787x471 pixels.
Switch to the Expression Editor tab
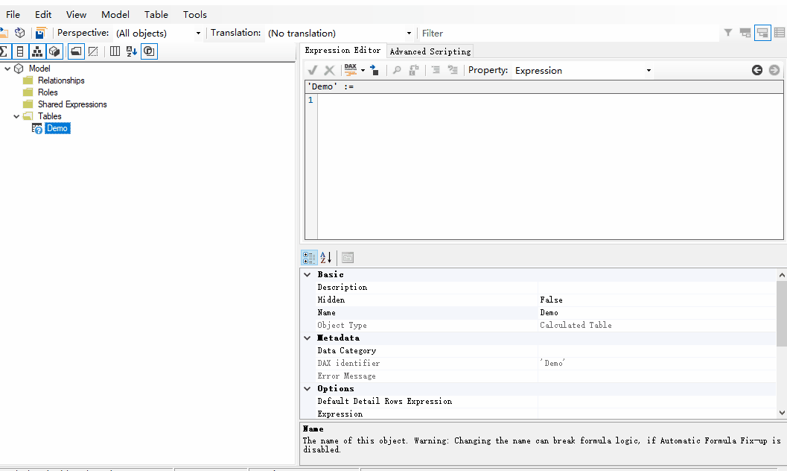tap(342, 50)
